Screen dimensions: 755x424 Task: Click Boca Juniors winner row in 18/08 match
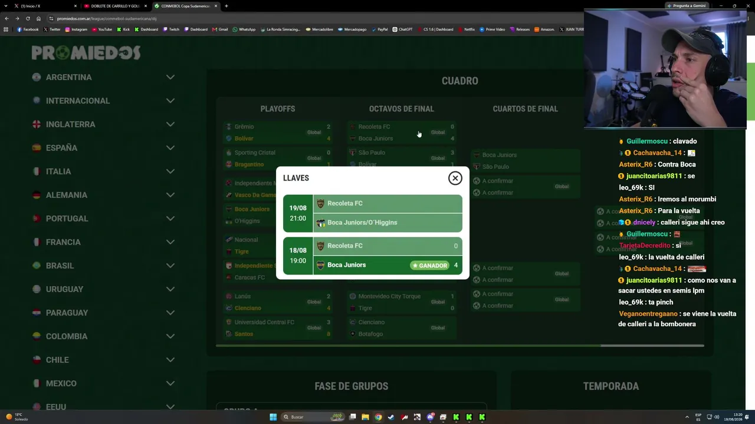click(388, 265)
